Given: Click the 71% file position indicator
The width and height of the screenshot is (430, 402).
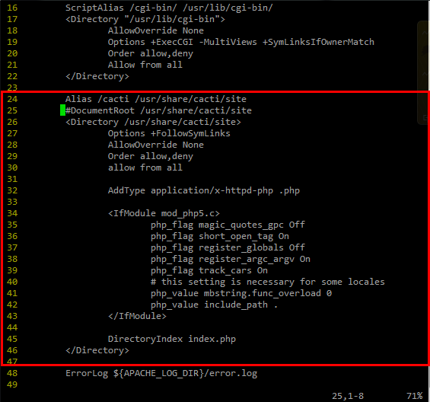Looking at the screenshot, I should (x=414, y=396).
